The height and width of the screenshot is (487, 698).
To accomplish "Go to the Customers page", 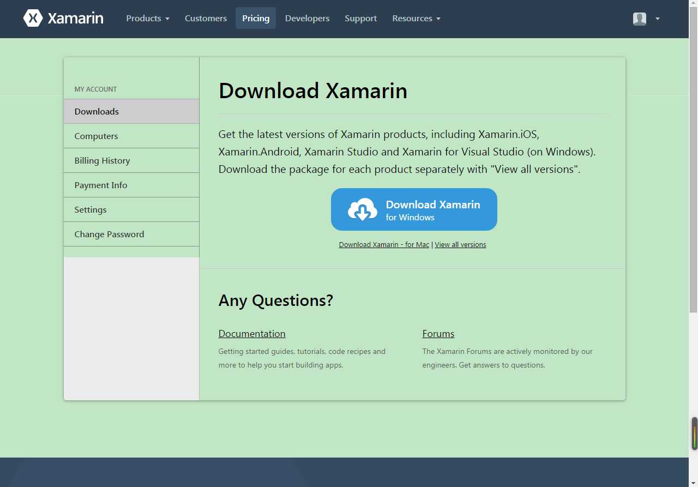I will pyautogui.click(x=206, y=18).
